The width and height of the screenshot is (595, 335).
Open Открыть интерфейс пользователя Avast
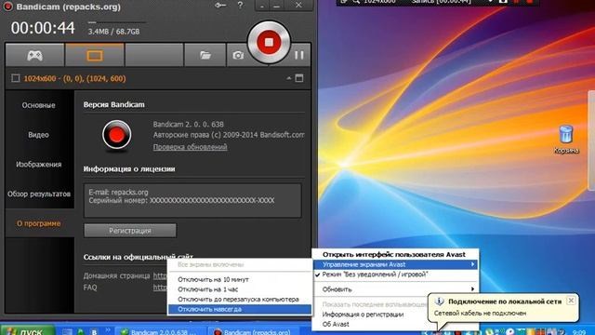pyautogui.click(x=395, y=254)
